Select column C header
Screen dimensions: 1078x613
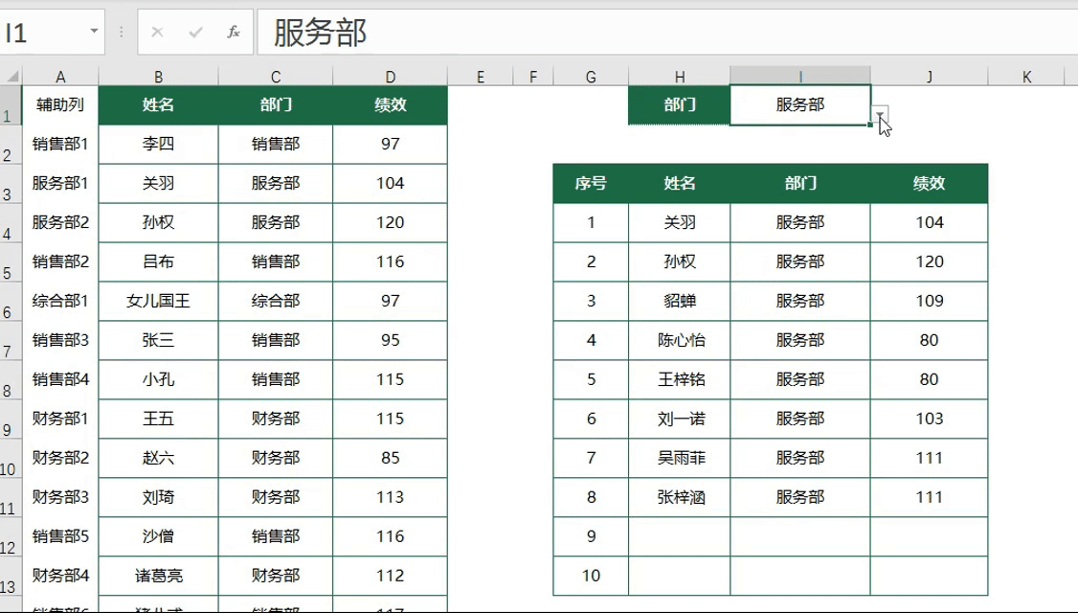(x=276, y=77)
